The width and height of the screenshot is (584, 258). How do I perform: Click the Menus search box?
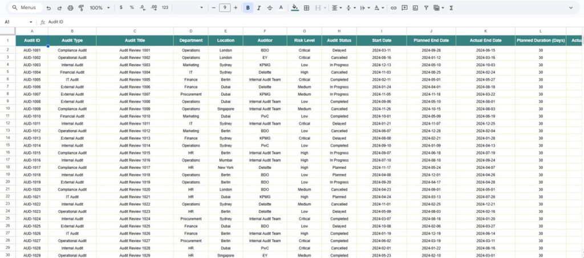25,7
